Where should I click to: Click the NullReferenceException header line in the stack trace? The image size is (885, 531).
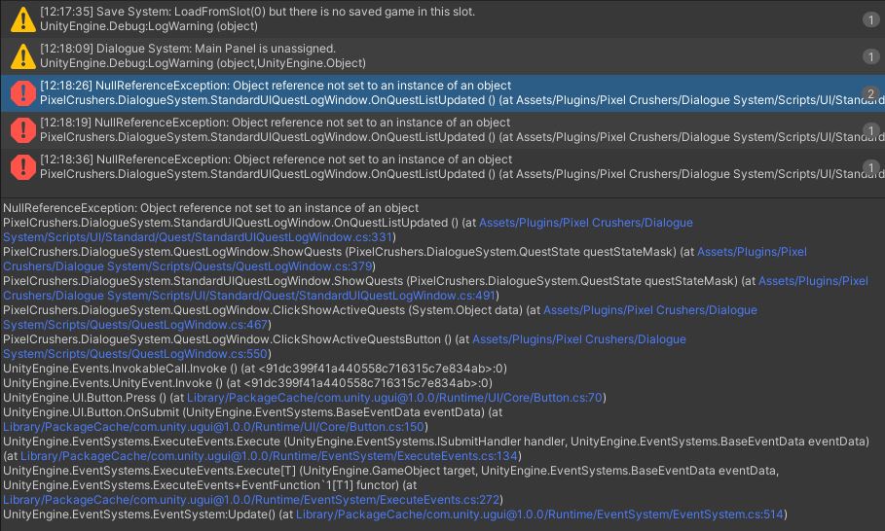210,208
